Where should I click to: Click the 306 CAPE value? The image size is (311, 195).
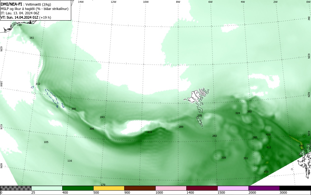coord(92,129)
